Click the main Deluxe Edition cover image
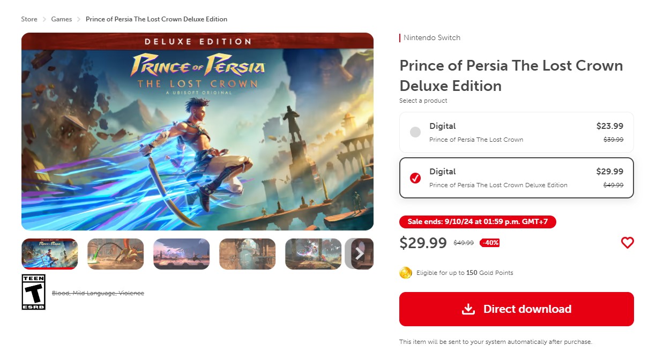 197,132
